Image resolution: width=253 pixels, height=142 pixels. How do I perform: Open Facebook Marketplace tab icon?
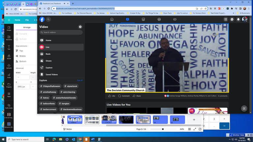[x=143, y=19]
